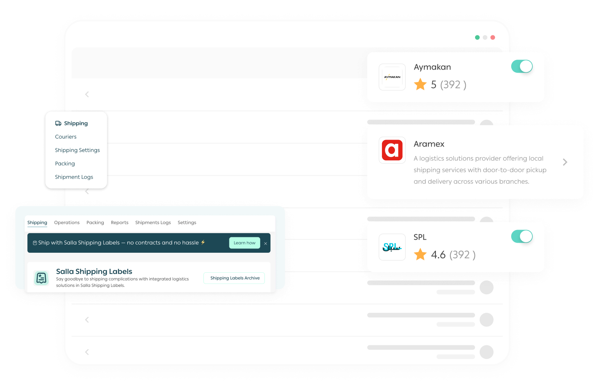
Task: Switch to the Operations tab
Action: pyautogui.click(x=67, y=223)
